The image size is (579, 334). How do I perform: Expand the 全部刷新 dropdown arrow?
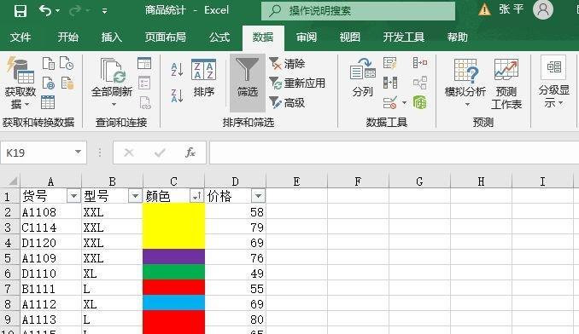(114, 105)
